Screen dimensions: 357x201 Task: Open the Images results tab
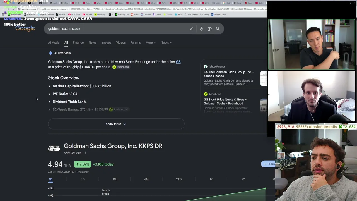[106, 42]
